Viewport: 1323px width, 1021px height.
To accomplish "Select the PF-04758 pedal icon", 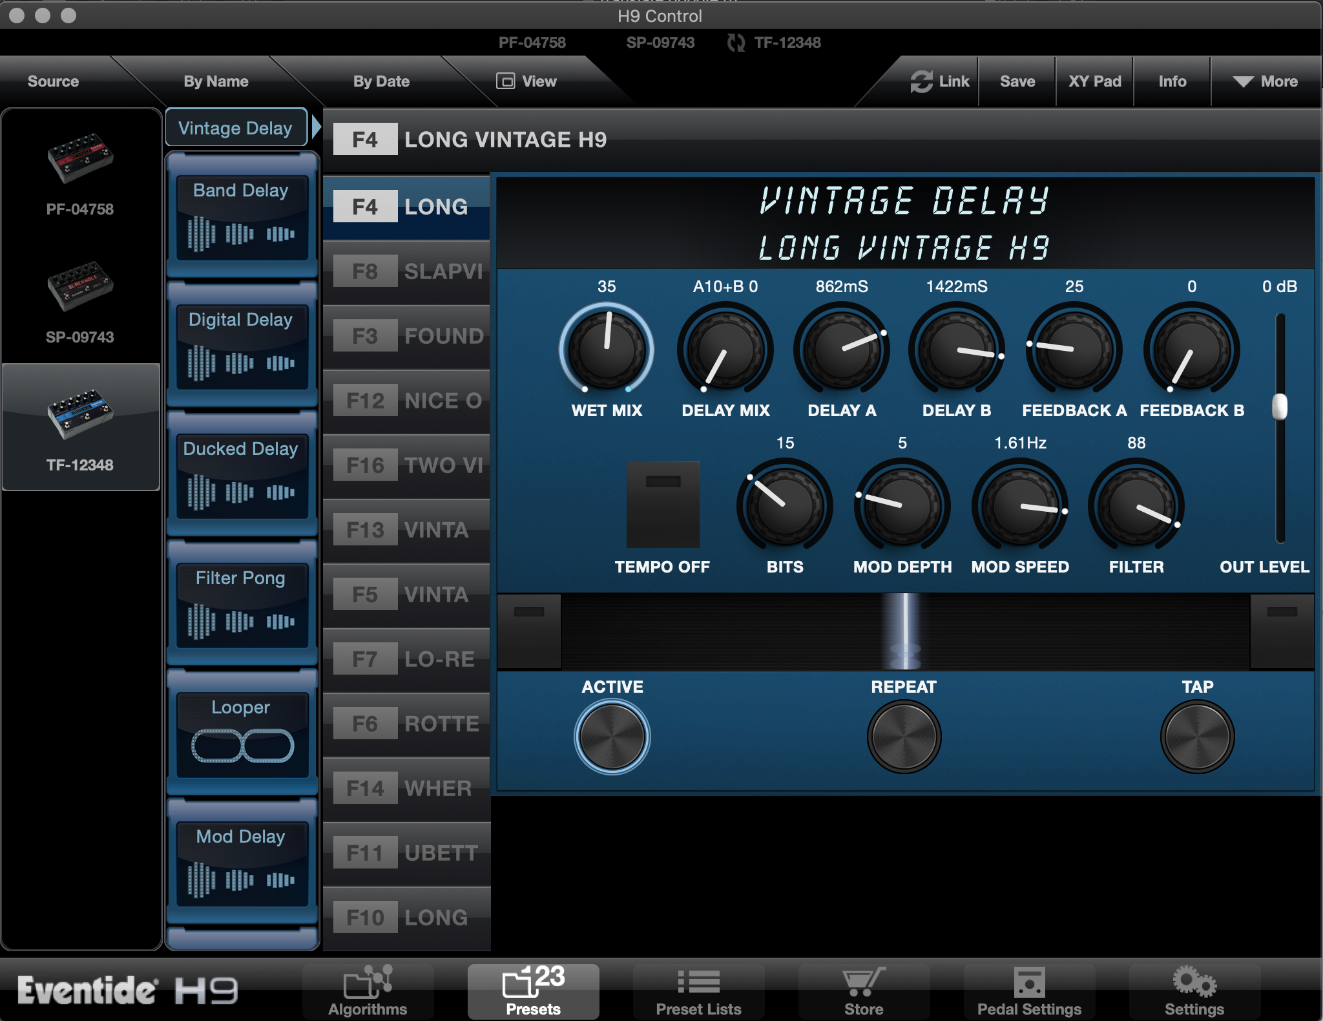I will click(x=79, y=159).
